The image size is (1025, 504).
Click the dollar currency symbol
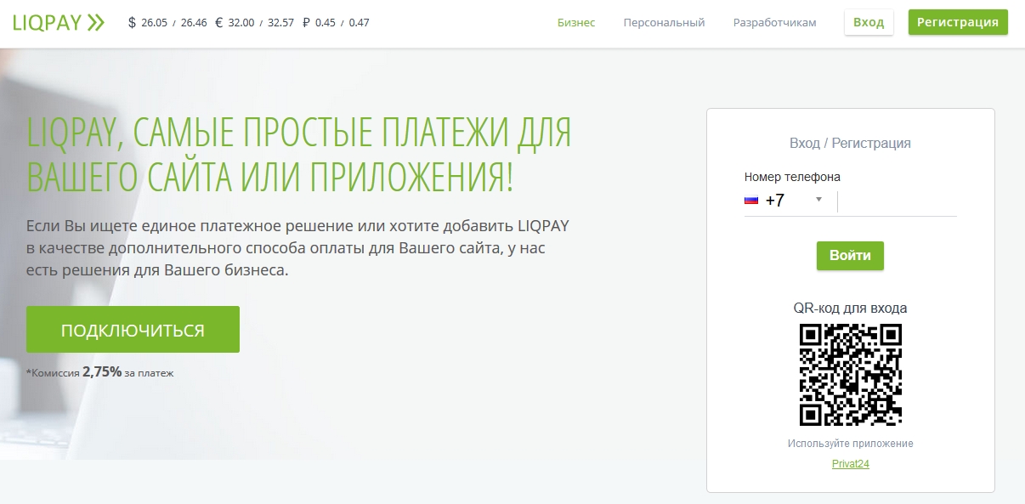click(132, 23)
